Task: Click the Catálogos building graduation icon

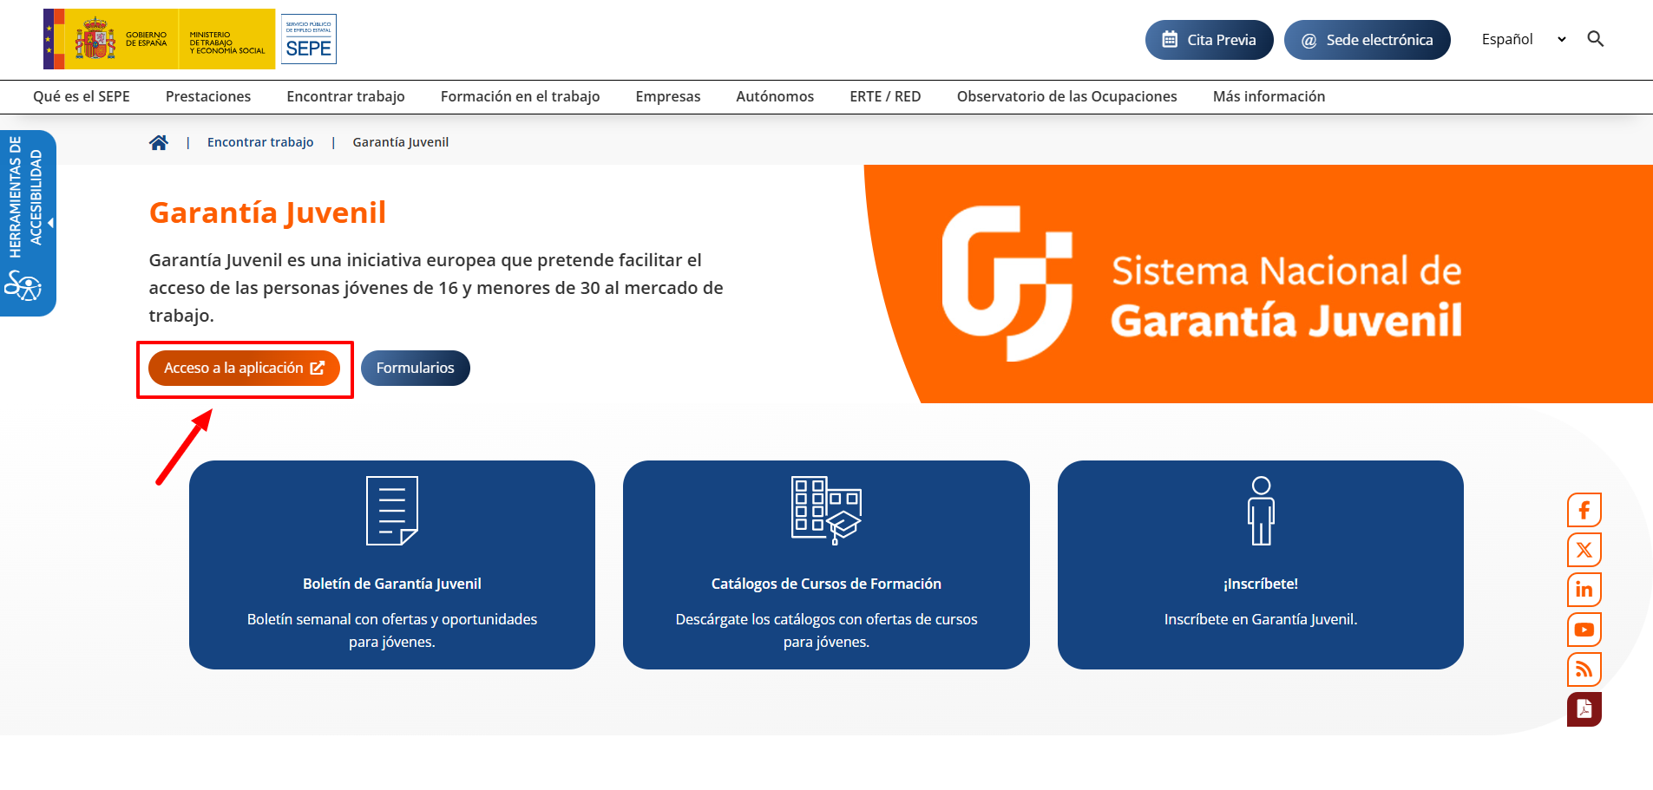Action: coord(826,511)
